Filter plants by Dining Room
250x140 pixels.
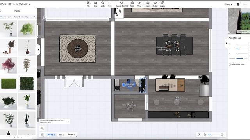click(18, 17)
